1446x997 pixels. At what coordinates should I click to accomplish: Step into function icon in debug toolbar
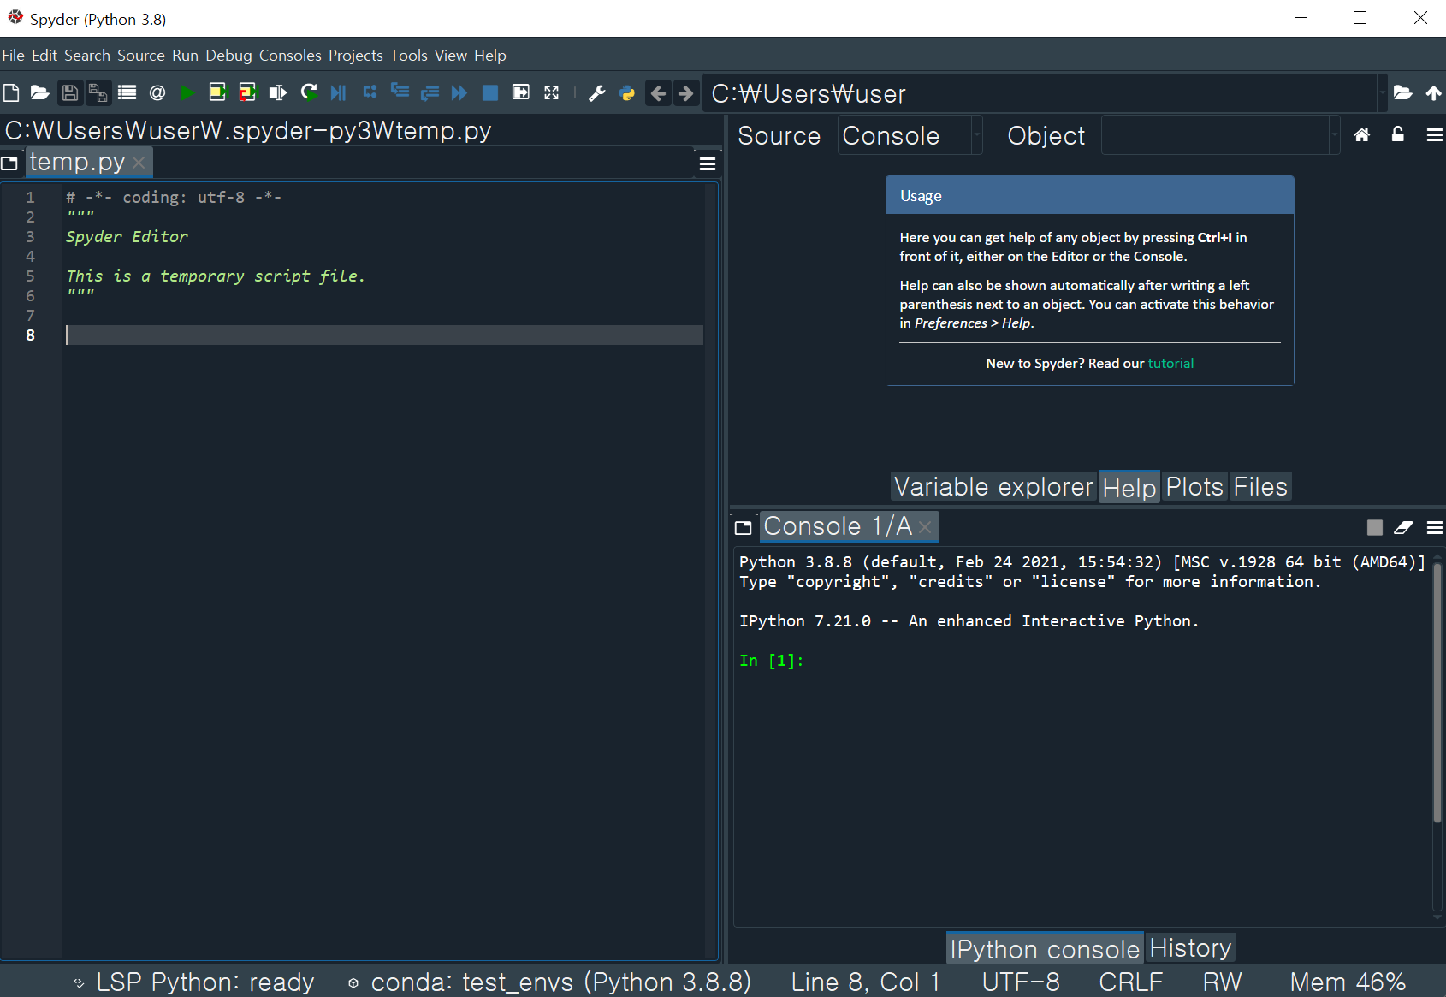click(400, 92)
